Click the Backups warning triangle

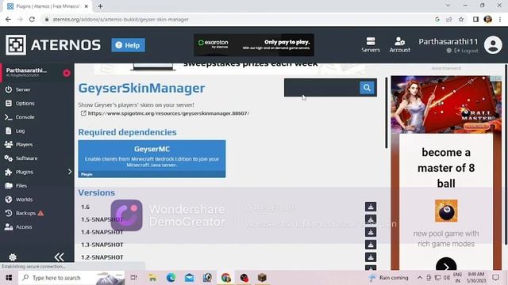40,213
